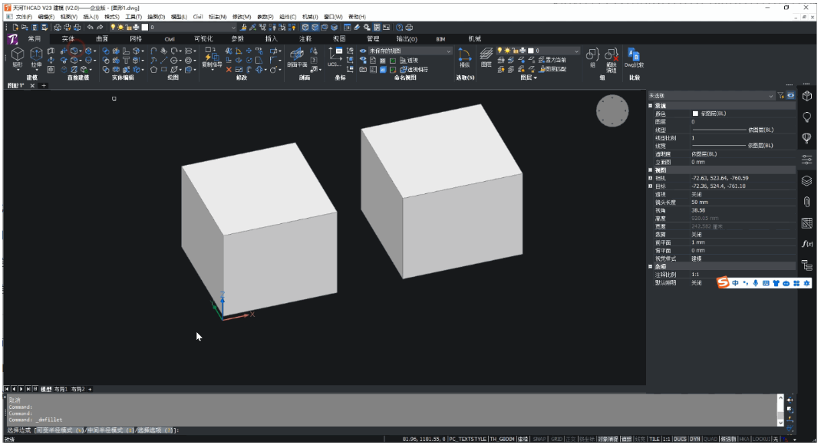Click the 透视 perspective button in ribbon
Viewport: 821px width, 448px height.
tap(408, 60)
